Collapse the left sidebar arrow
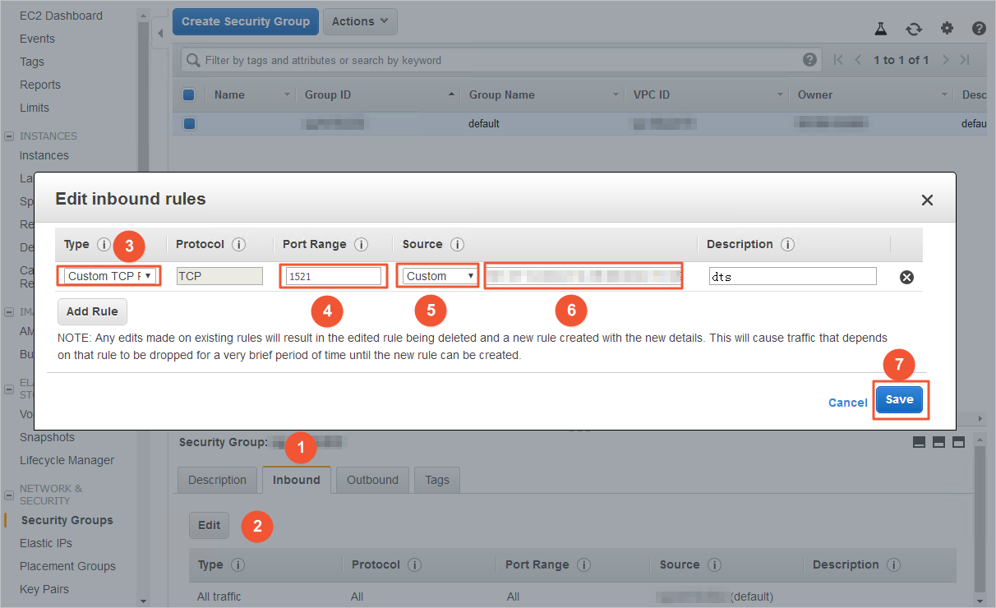 [160, 33]
